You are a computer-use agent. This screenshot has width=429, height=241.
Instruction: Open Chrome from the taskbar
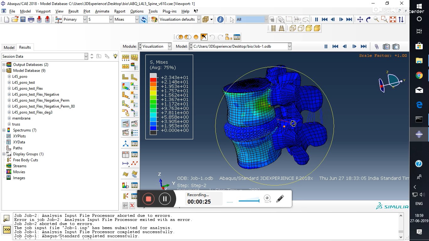point(419,75)
